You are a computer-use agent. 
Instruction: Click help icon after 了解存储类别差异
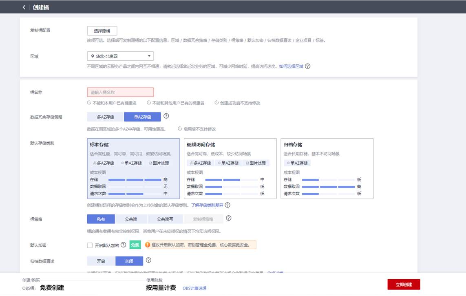pyautogui.click(x=227, y=205)
